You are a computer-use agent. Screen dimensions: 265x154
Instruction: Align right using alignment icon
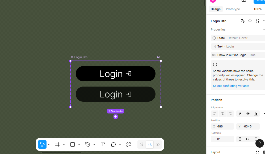(230, 114)
